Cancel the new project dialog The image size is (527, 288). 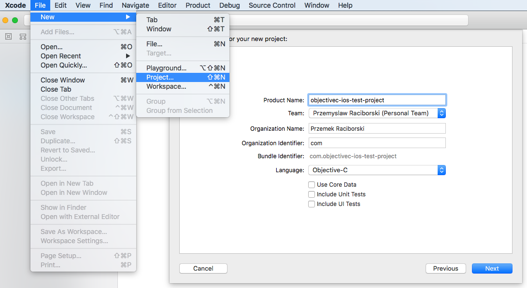(x=203, y=268)
